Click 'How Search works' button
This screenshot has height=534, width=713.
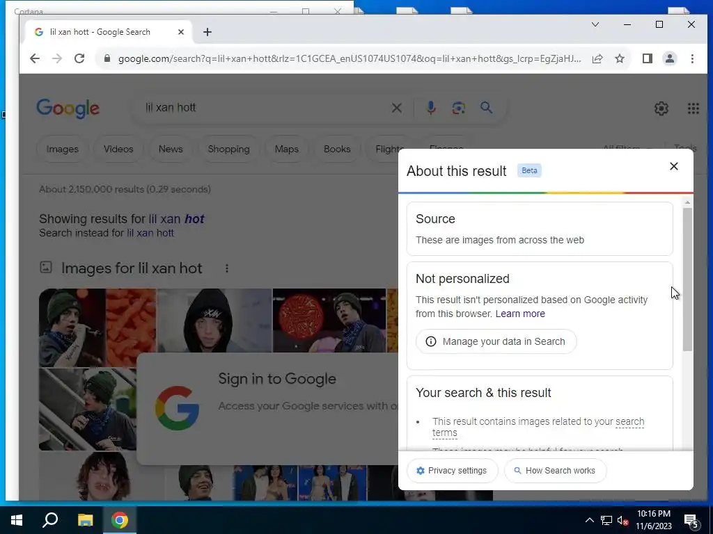click(555, 471)
